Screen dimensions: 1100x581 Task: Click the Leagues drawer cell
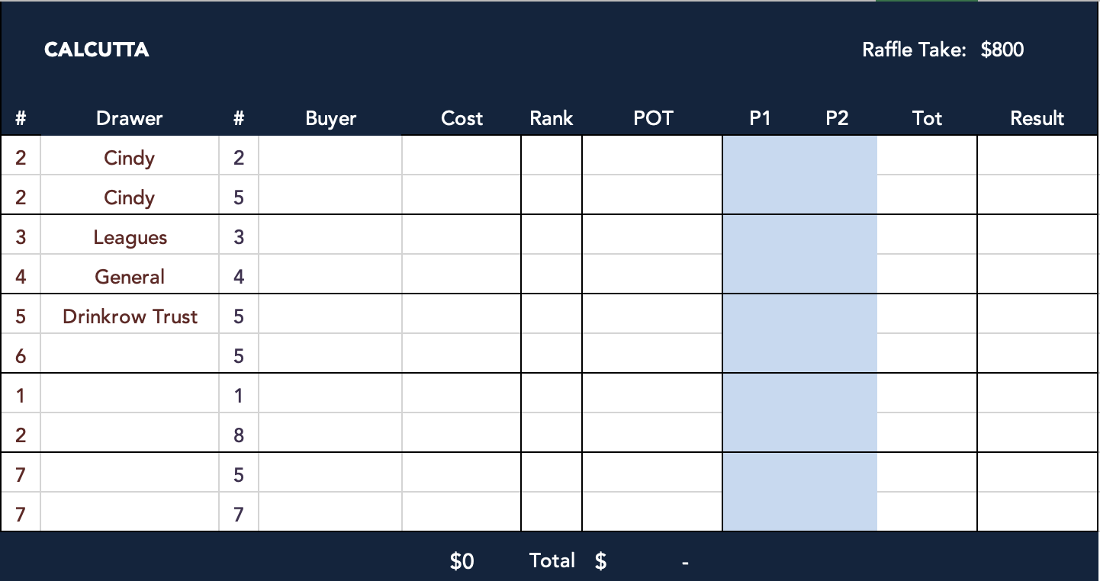(130, 237)
